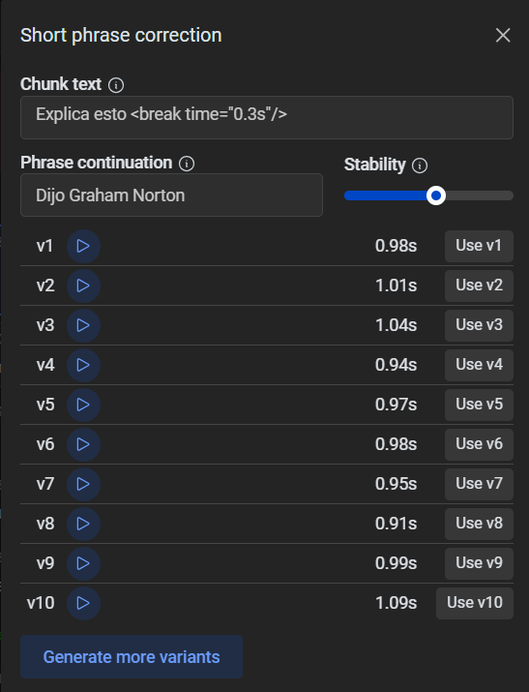Click into the Chunk text field

pos(267,117)
